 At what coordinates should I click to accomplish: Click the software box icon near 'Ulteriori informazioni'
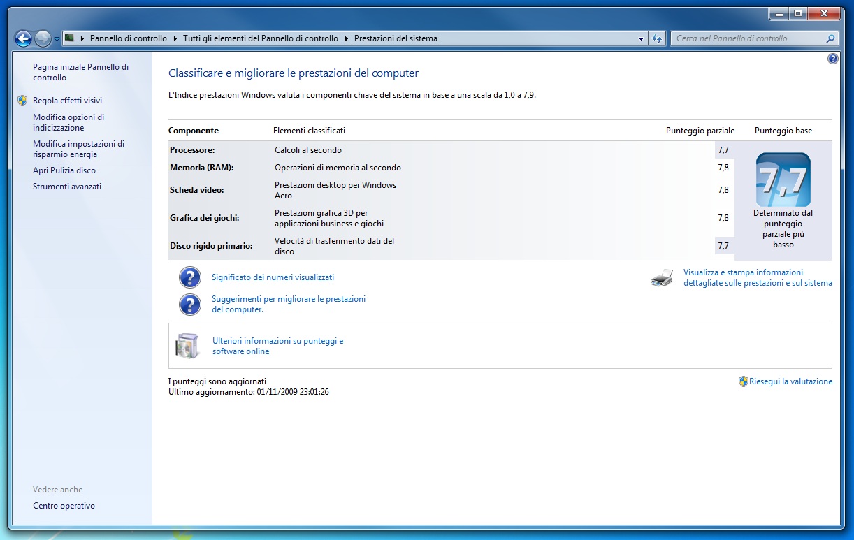(188, 346)
